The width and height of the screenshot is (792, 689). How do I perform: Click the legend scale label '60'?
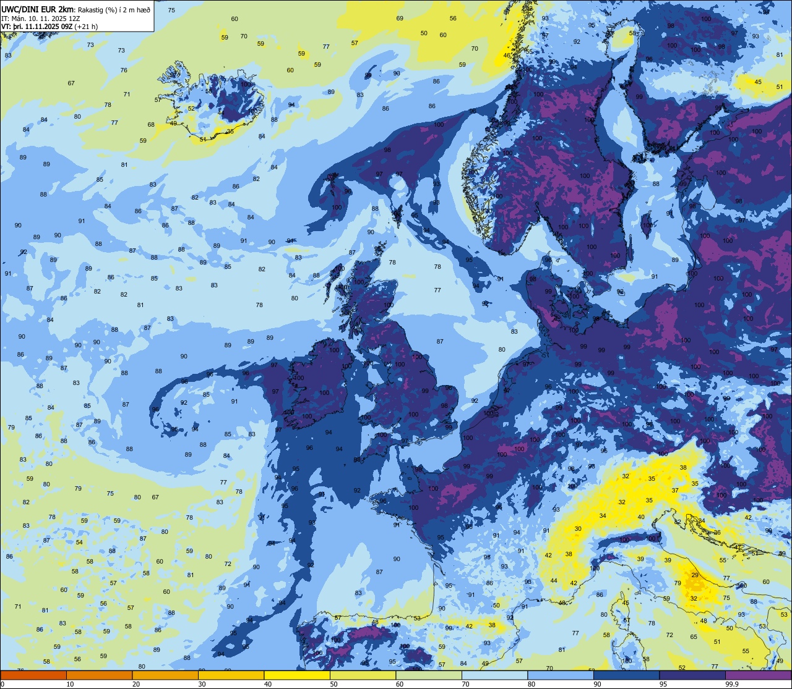click(x=400, y=684)
